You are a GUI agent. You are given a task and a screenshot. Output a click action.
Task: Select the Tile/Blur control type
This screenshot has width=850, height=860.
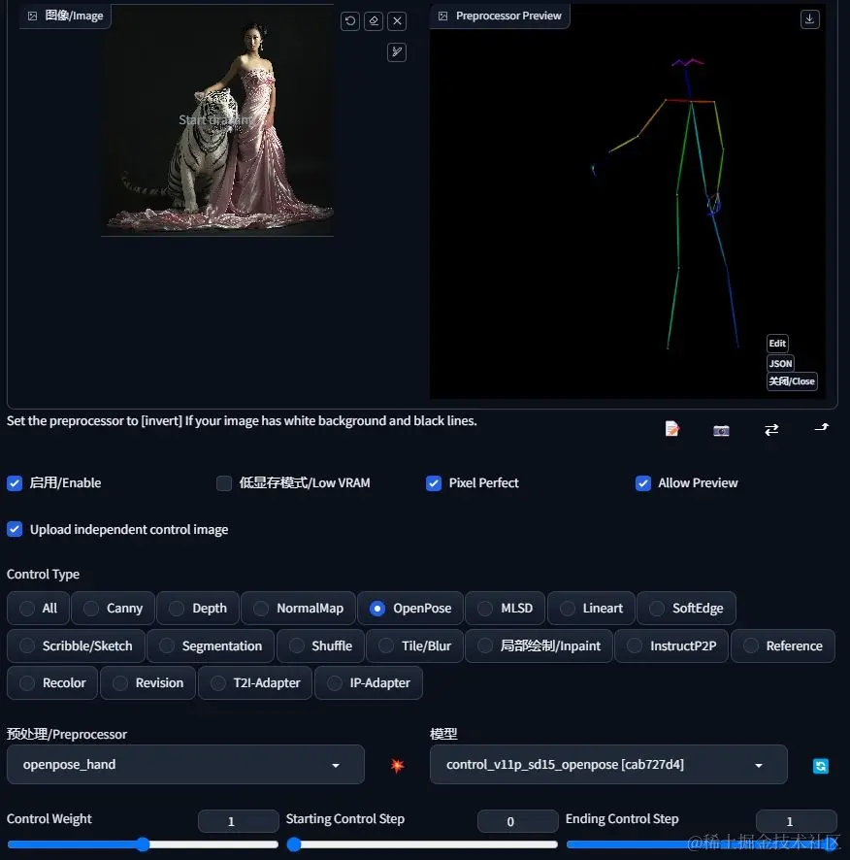pos(415,646)
